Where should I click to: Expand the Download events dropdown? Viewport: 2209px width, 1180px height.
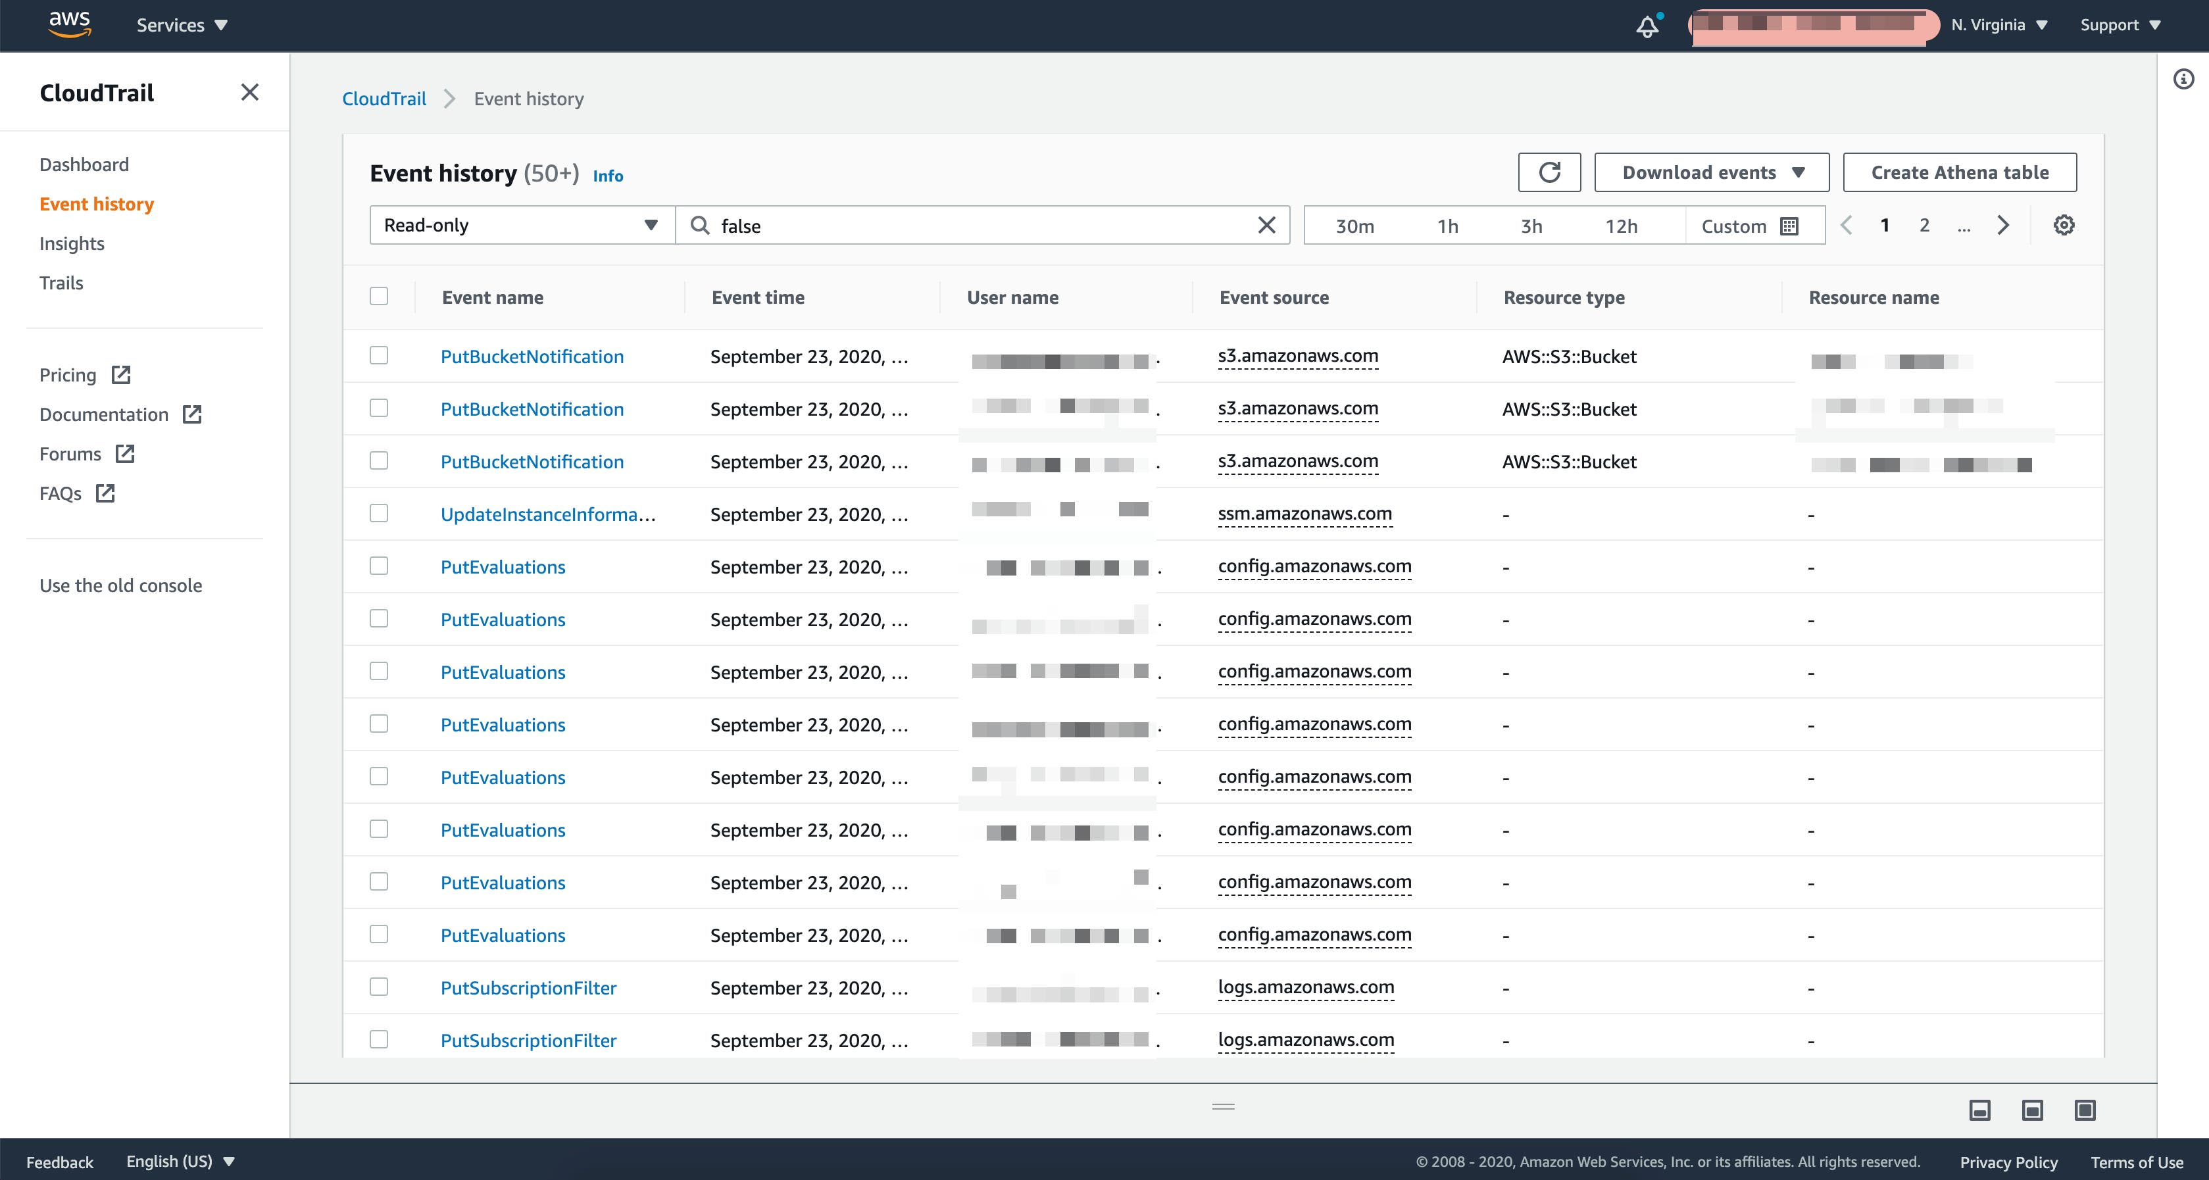(1711, 172)
